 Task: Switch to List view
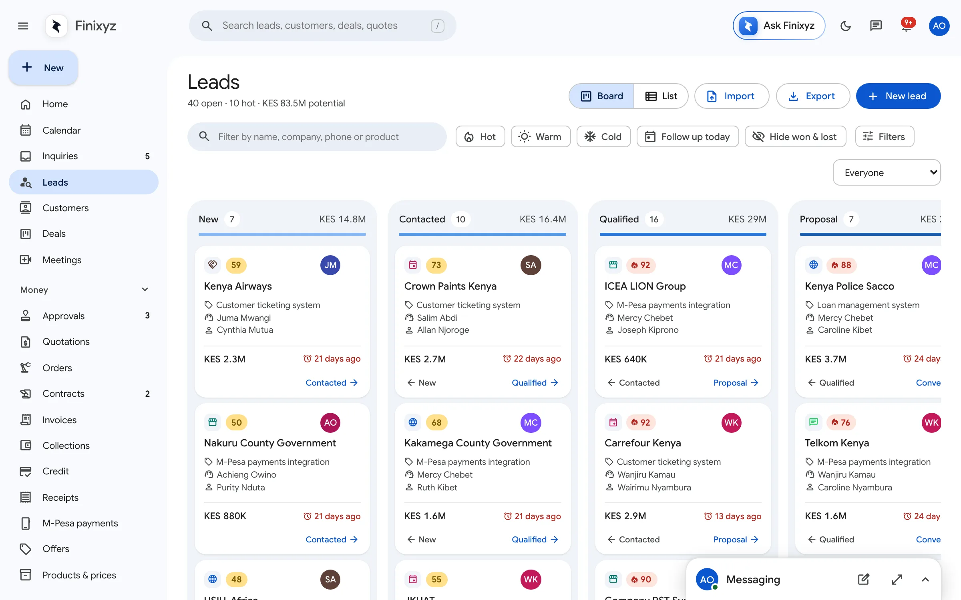tap(661, 96)
